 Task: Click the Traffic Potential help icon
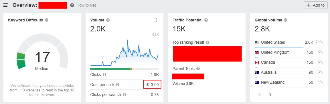(x=206, y=20)
